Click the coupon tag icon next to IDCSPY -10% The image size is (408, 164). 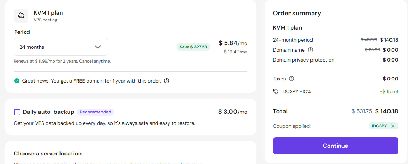(276, 91)
